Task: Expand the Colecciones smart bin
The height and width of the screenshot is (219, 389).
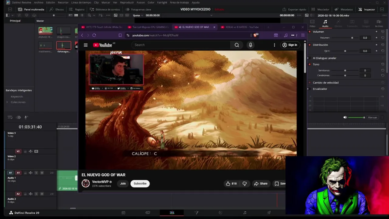Action: 7,102
